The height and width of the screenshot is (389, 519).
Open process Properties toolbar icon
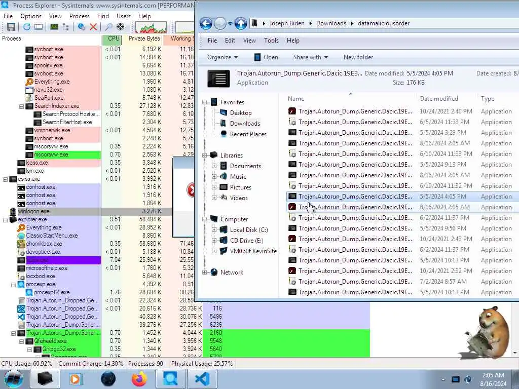pyautogui.click(x=82, y=27)
